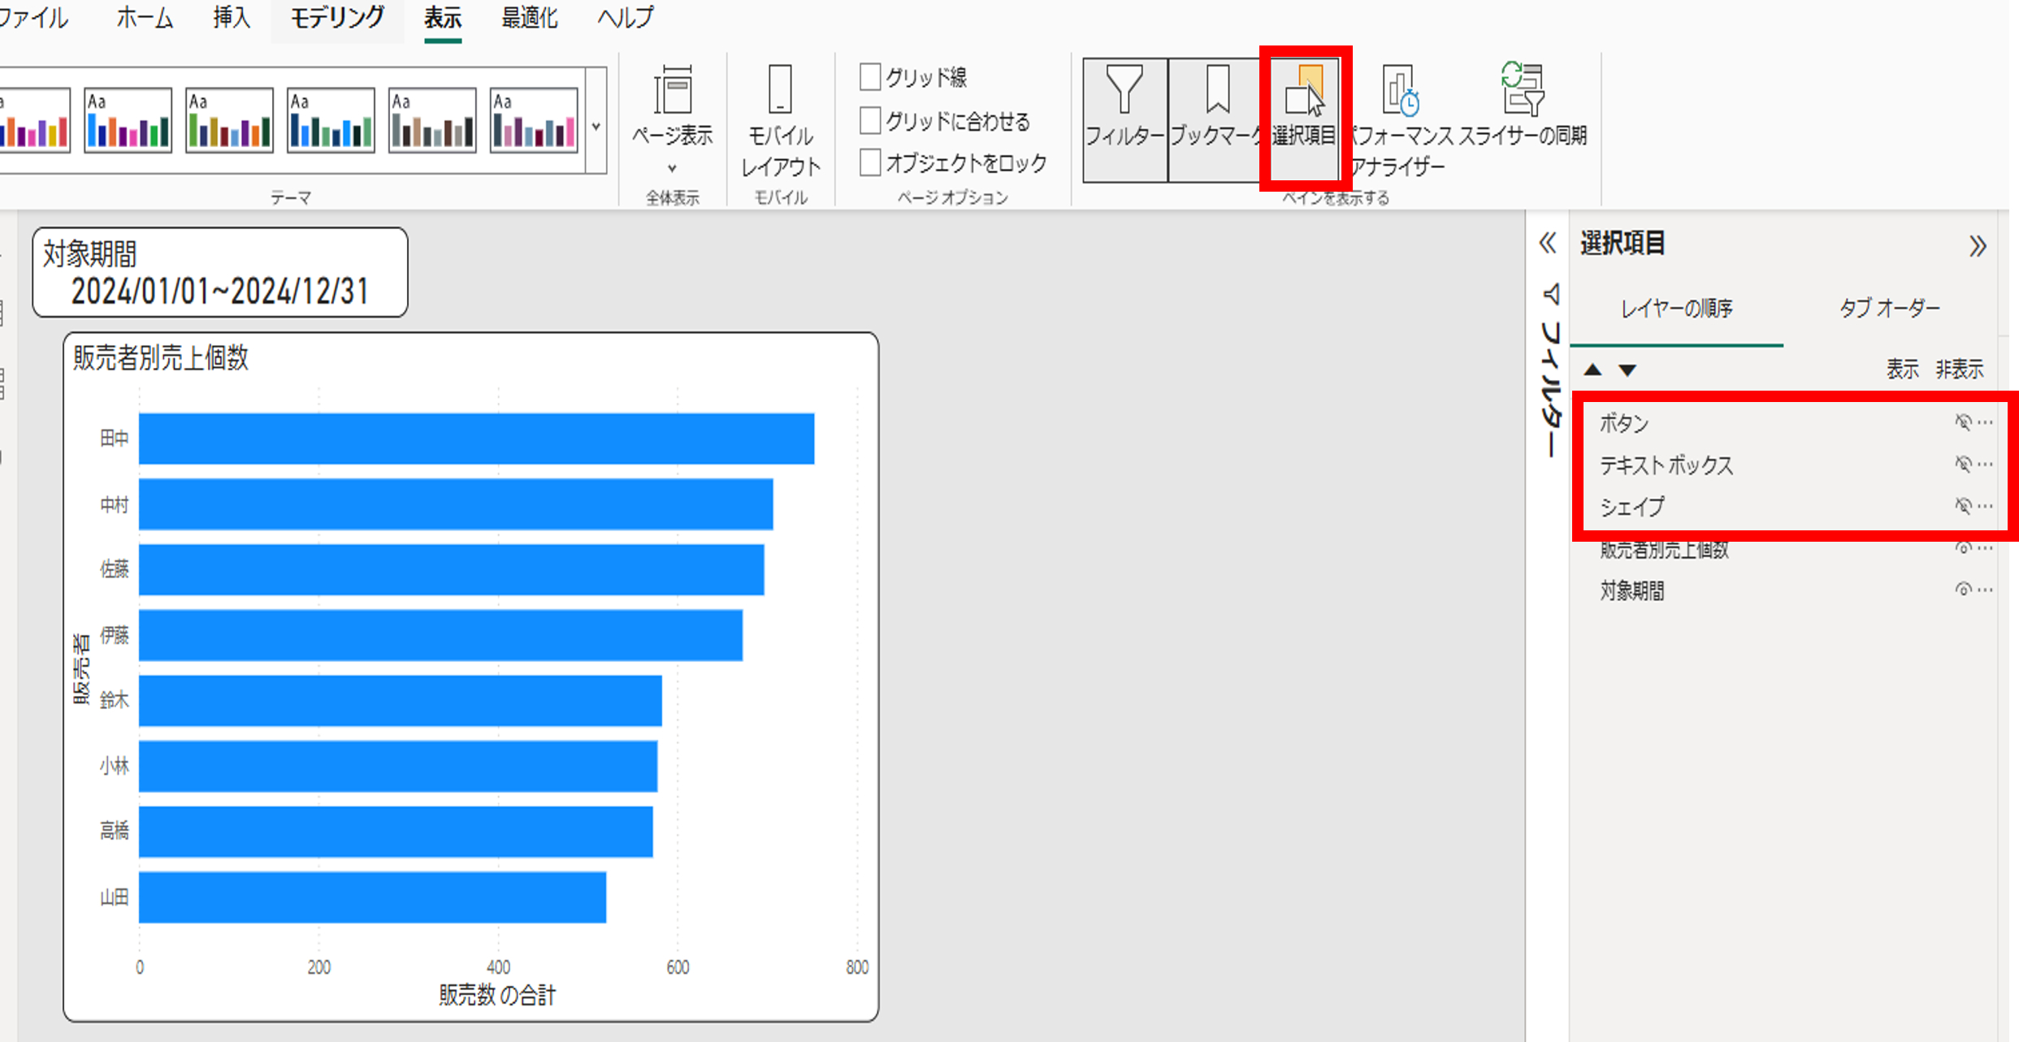Switch to モバイル レイアウト view
The image size is (2019, 1042).
781,119
